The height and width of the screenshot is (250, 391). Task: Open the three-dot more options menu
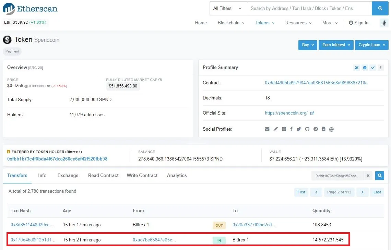(381, 68)
